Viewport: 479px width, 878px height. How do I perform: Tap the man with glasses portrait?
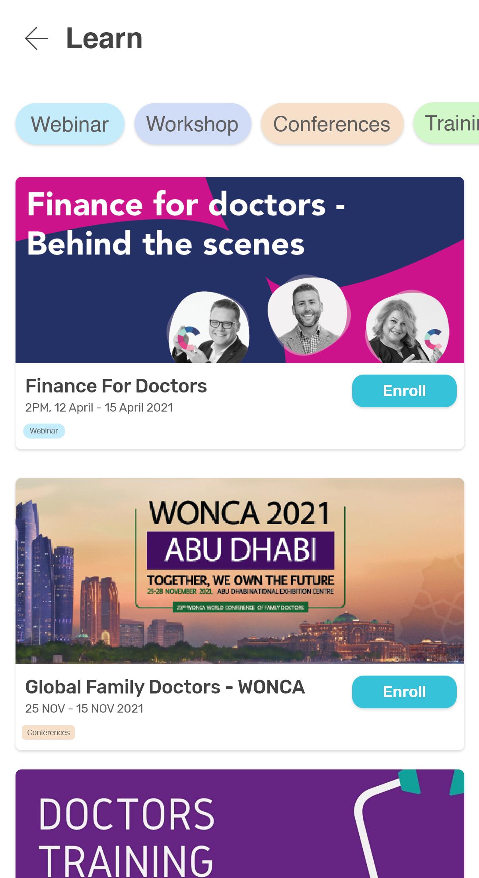[x=208, y=327]
